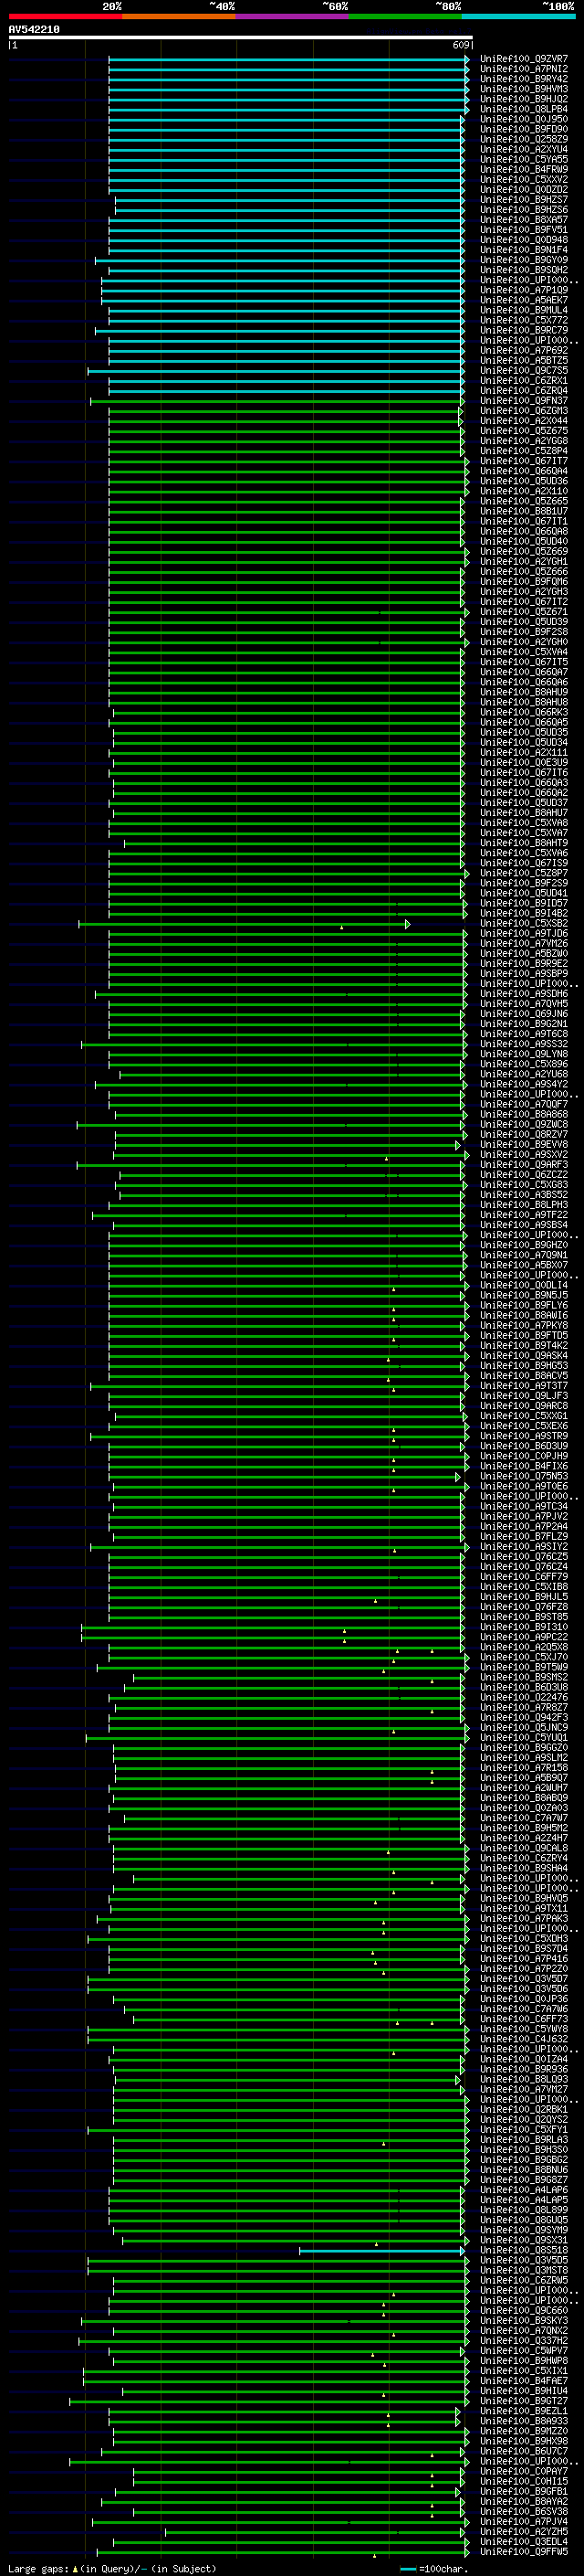Select UniRef100_B9N5J5 label
The height and width of the screenshot is (2576, 584).
(524, 1296)
